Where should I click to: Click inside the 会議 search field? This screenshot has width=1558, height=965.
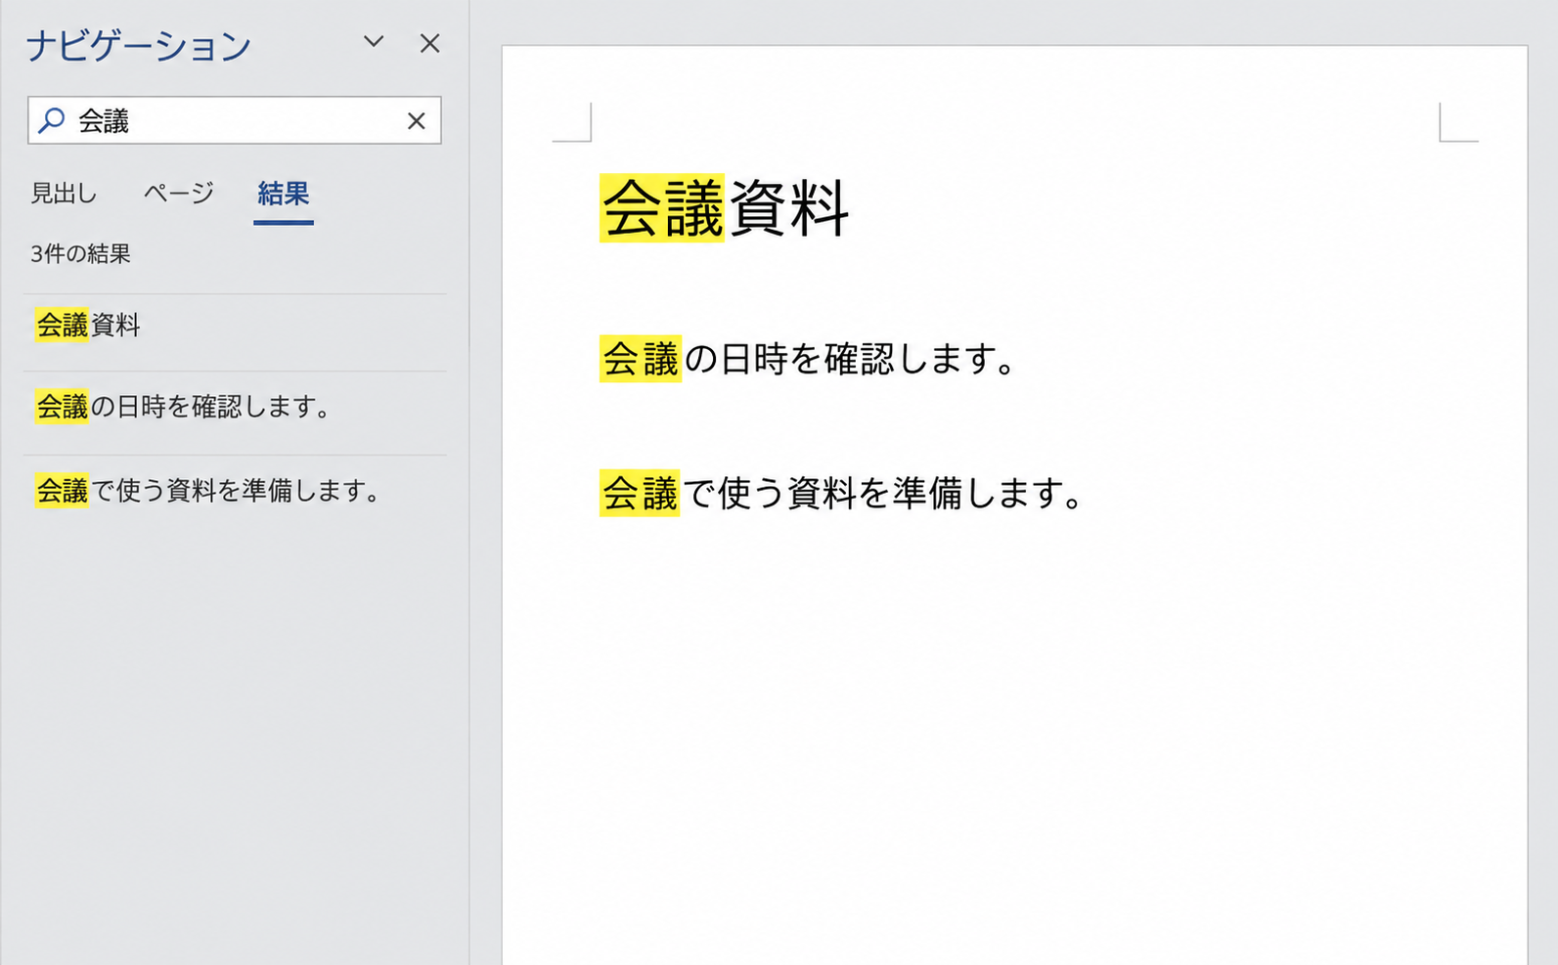pyautogui.click(x=235, y=120)
